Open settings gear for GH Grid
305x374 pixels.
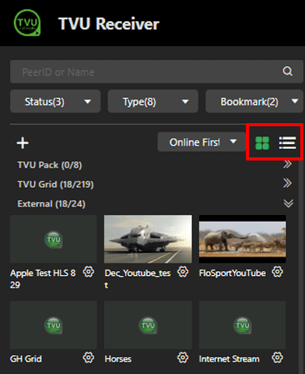[89, 358]
